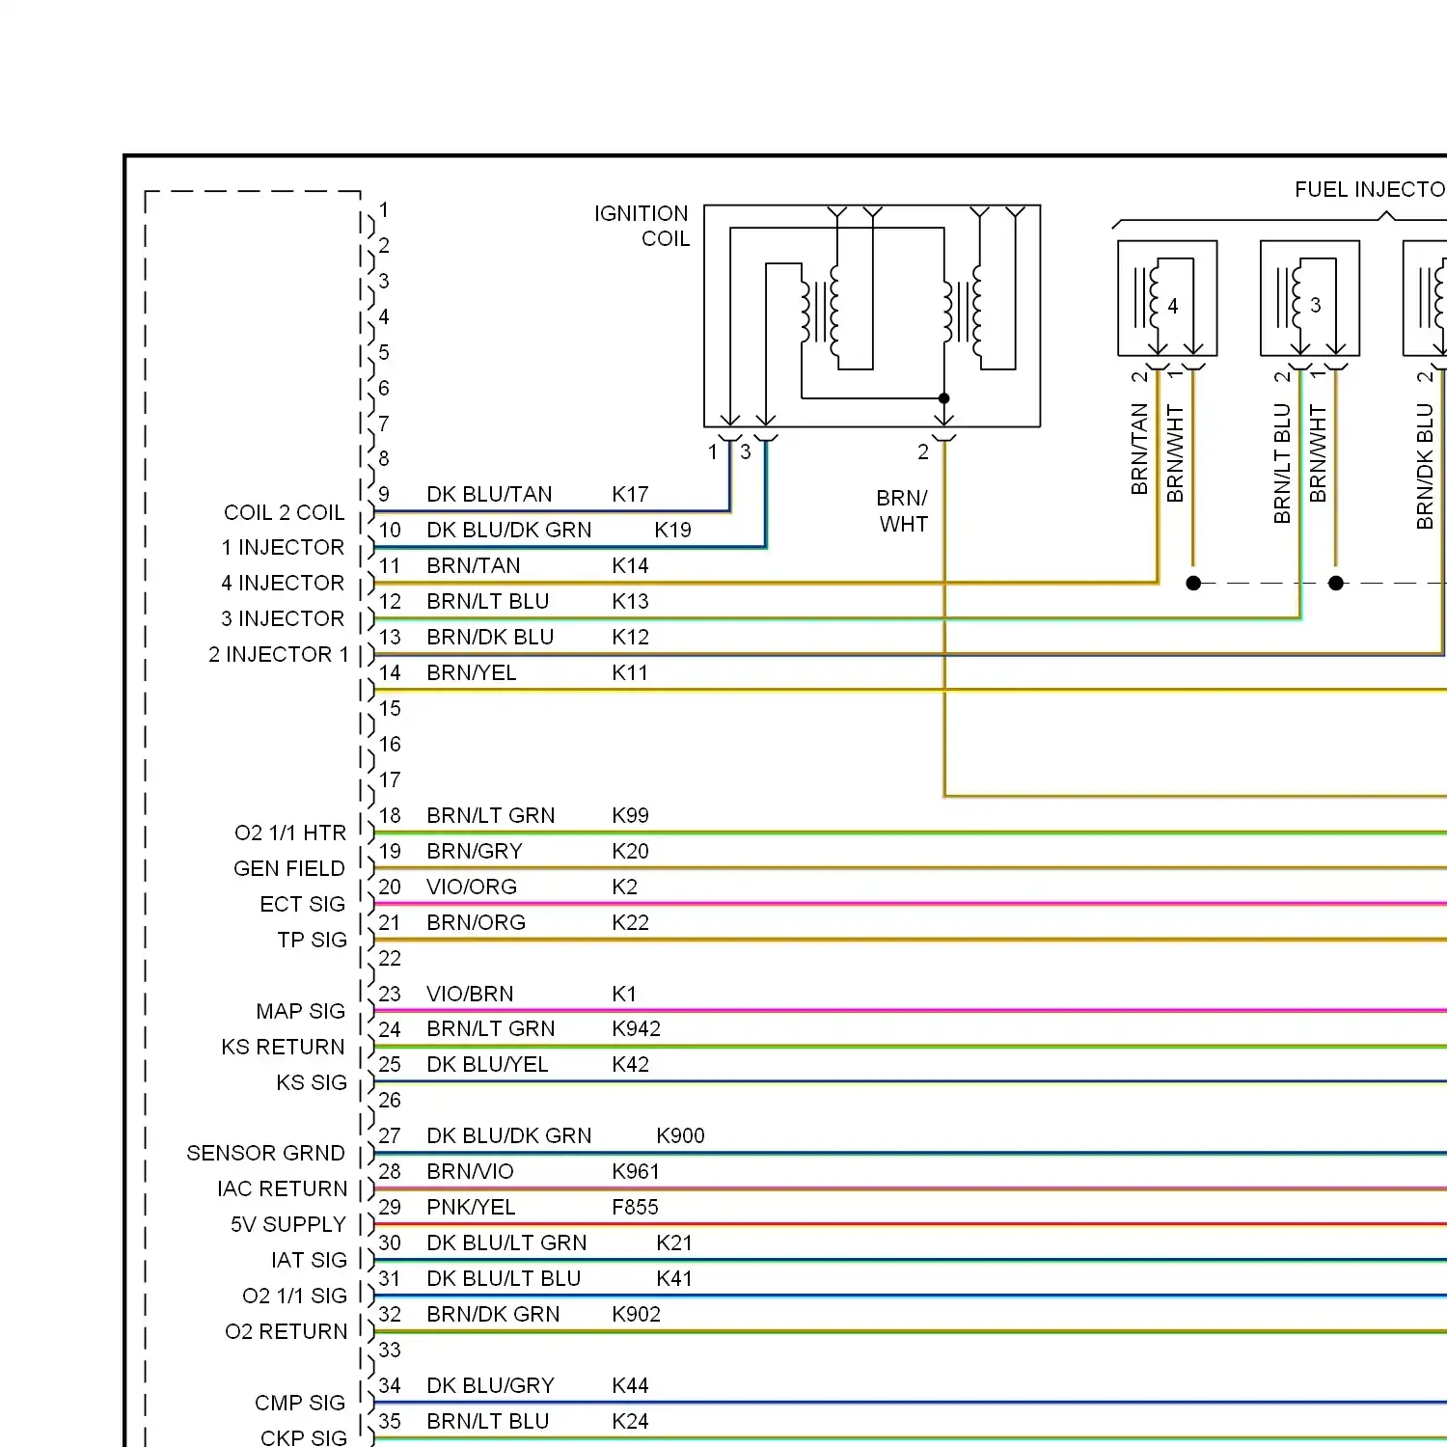
Task: Click circuit code K14
Action: (x=630, y=565)
